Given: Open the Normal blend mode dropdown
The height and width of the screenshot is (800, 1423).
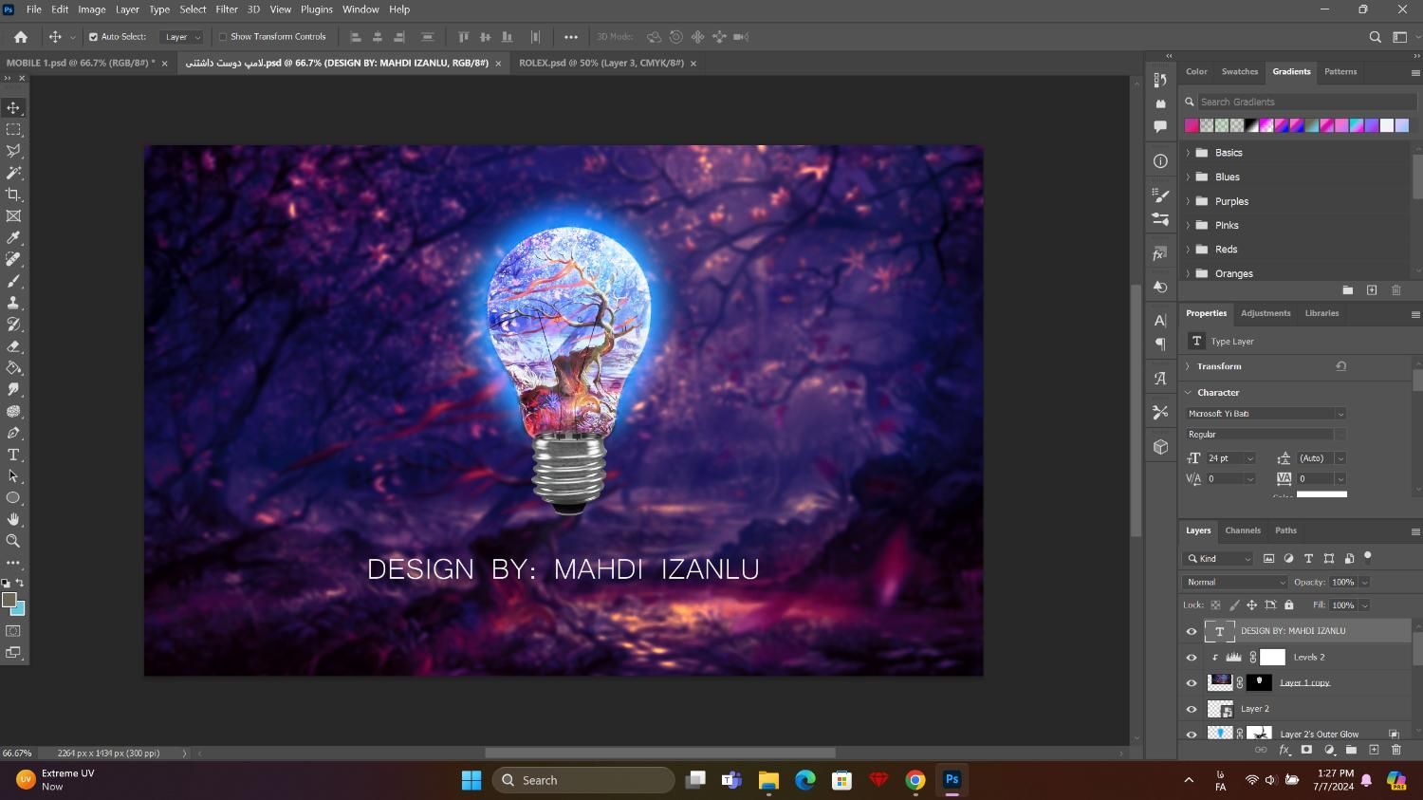Looking at the screenshot, I should [1235, 582].
